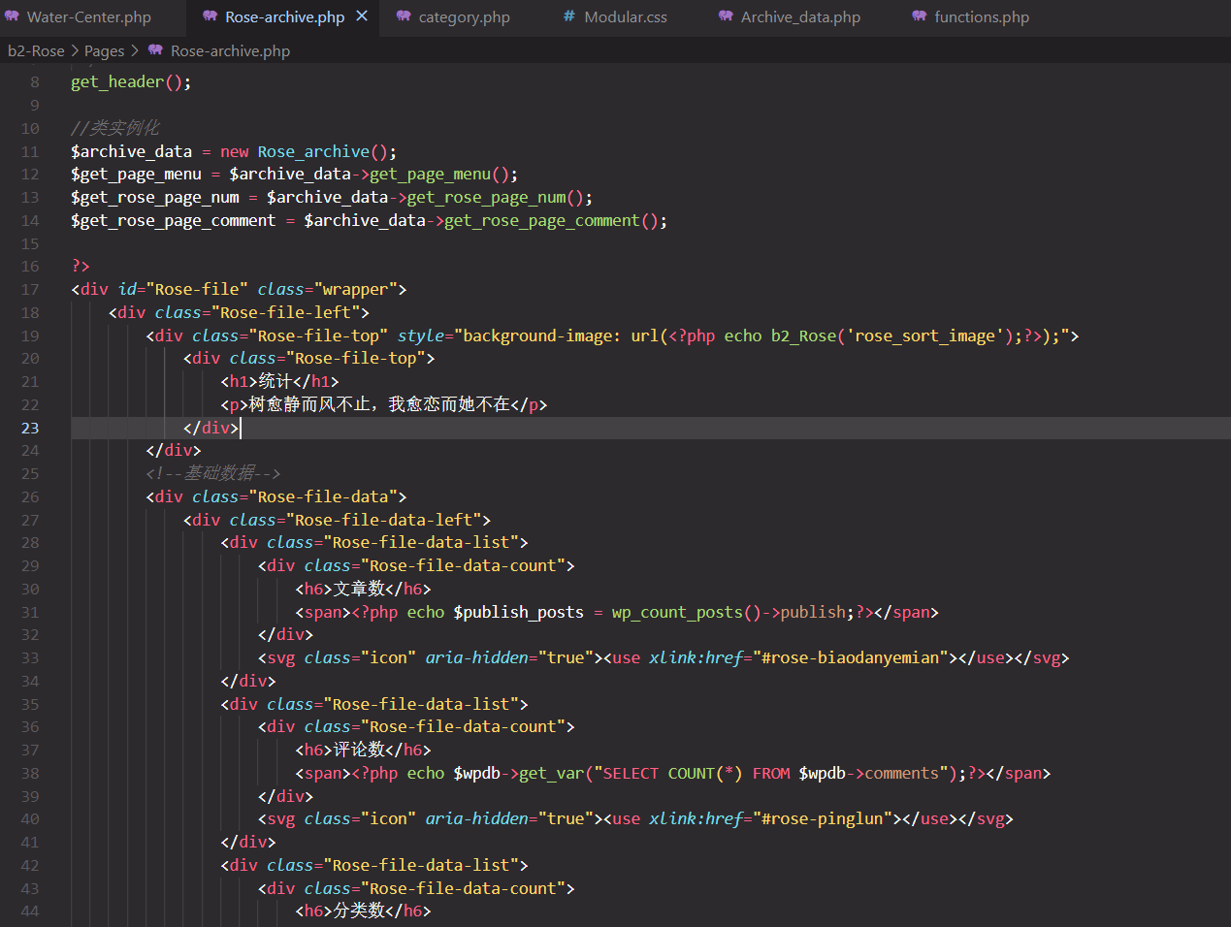This screenshot has height=927, width=1231.
Task: Open the Archive_data.php tab
Action: pyautogui.click(x=800, y=17)
